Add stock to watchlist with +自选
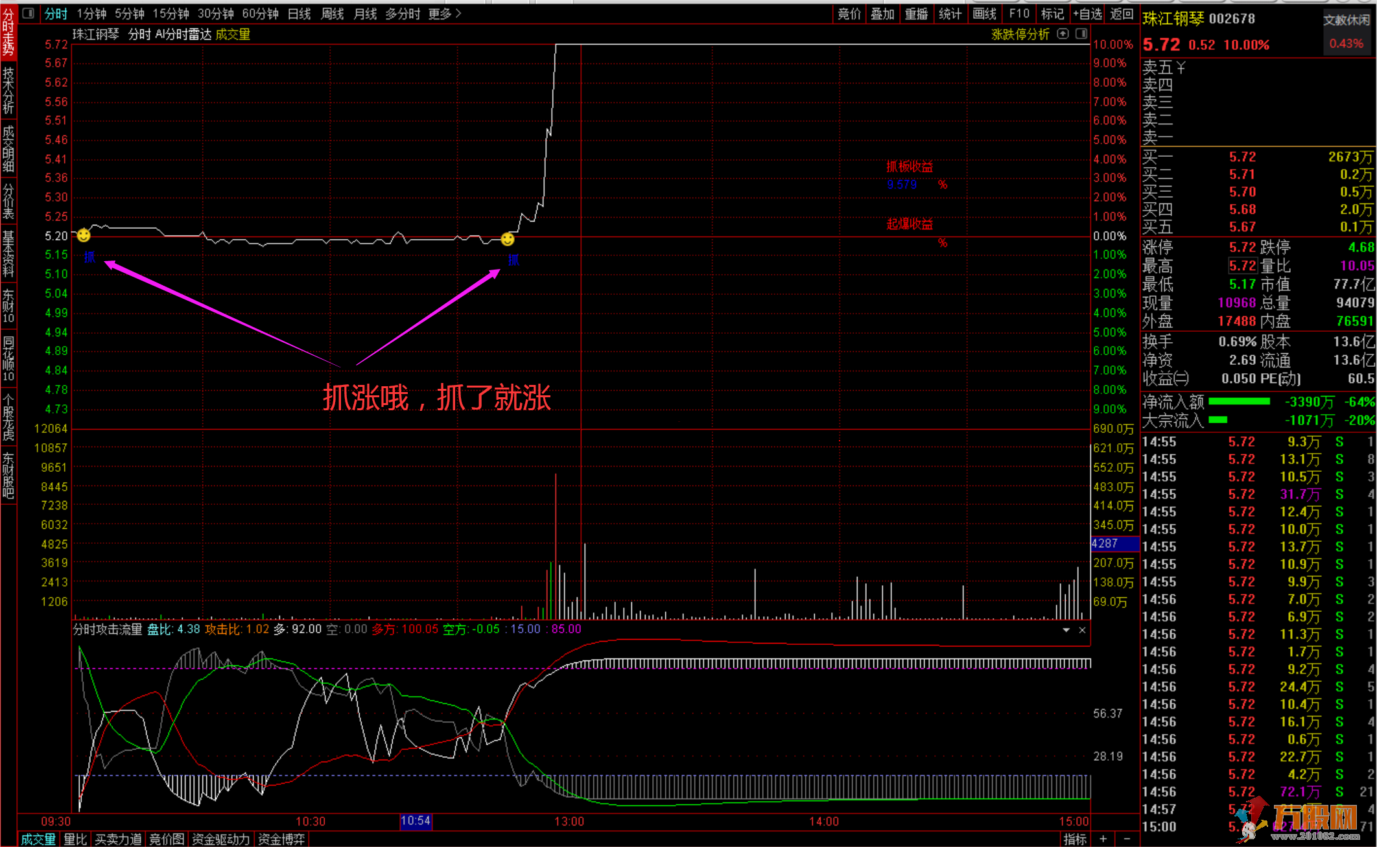This screenshot has width=1377, height=847. pyautogui.click(x=1087, y=14)
